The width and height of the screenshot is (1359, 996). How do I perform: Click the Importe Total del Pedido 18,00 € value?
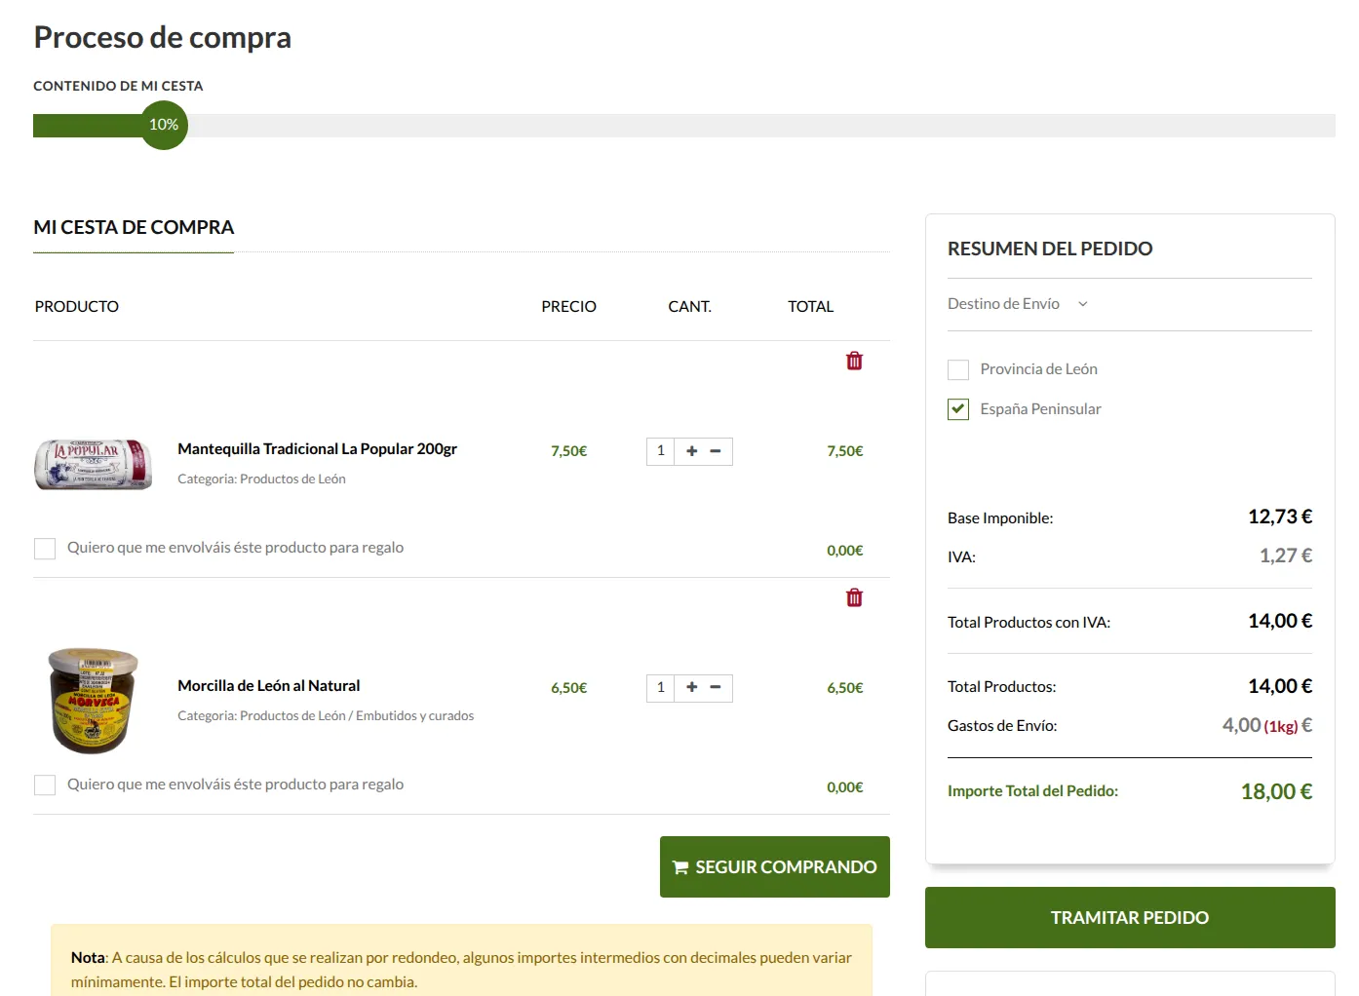click(1276, 791)
